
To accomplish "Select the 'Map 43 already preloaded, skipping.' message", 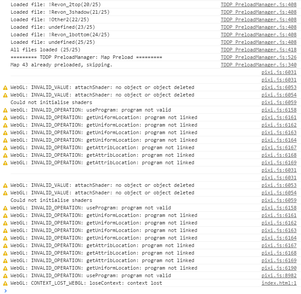I will pos(61,65).
